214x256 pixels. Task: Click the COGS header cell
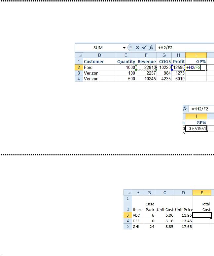click(x=164, y=62)
